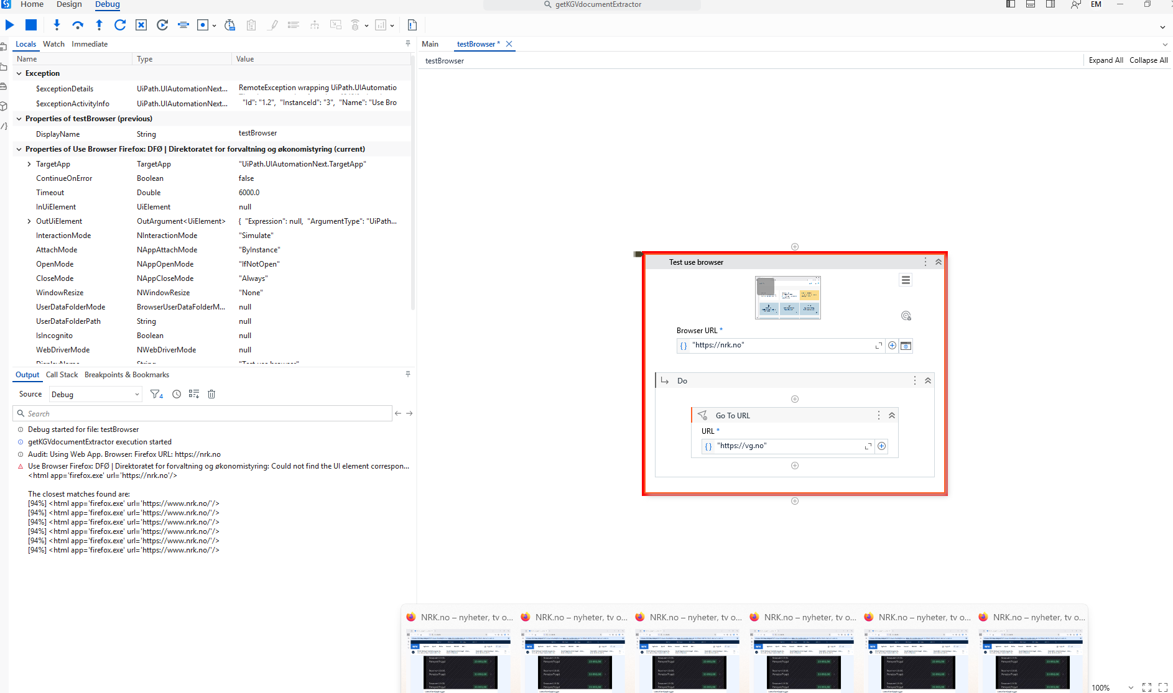Switch to the Main workflow tab
The image size is (1173, 693).
pyautogui.click(x=430, y=44)
